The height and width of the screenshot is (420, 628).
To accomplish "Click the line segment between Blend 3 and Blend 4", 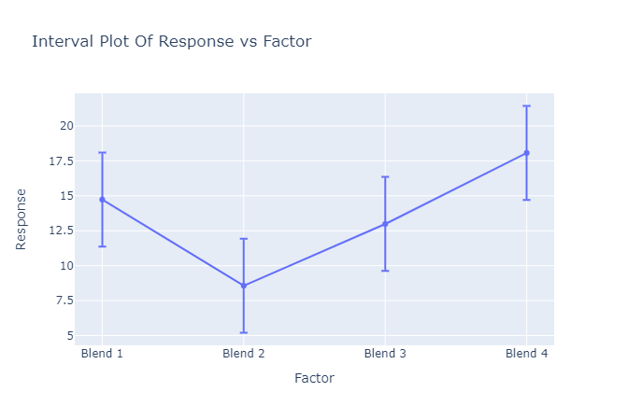I will coord(456,189).
